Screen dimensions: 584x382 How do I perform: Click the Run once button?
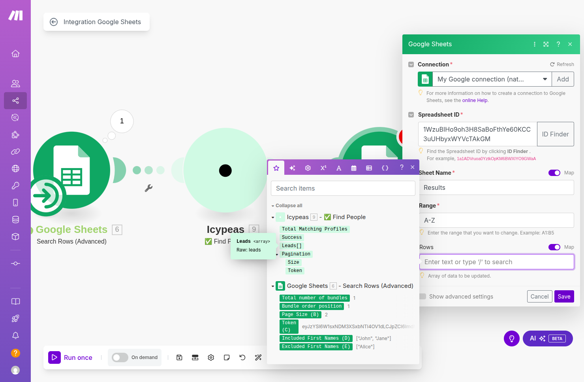point(70,357)
